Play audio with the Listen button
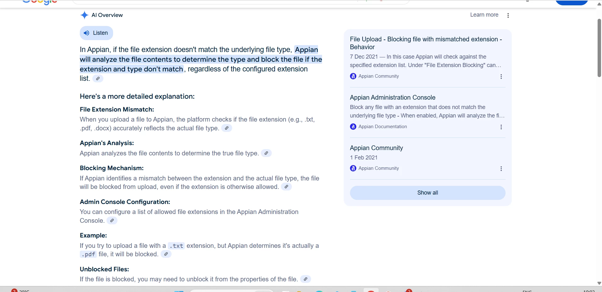The image size is (602, 292). pyautogui.click(x=96, y=33)
